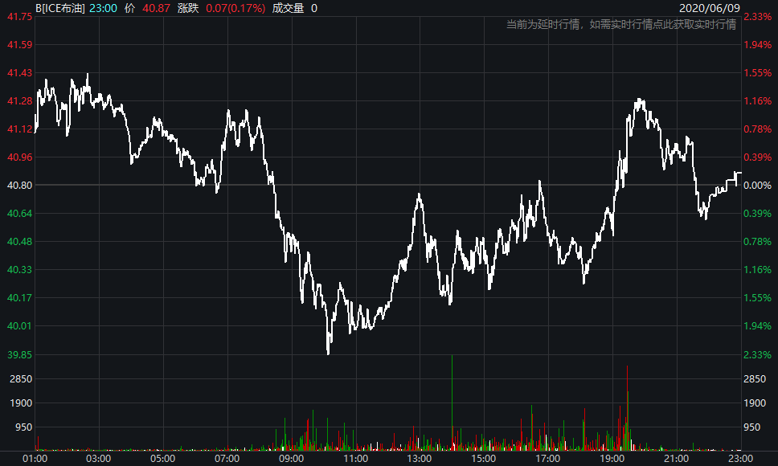This screenshot has height=466, width=778.
Task: Click the 950 volume label on right axis
Action: 756,427
